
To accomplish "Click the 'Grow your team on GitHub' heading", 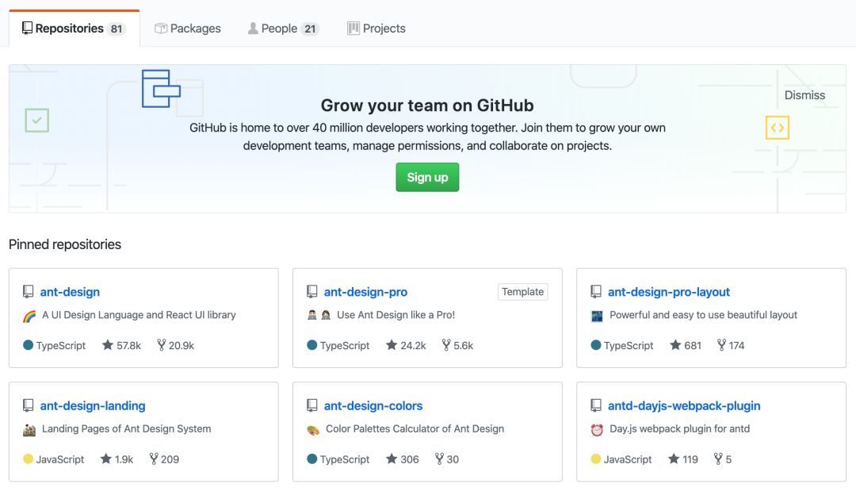I will (427, 105).
